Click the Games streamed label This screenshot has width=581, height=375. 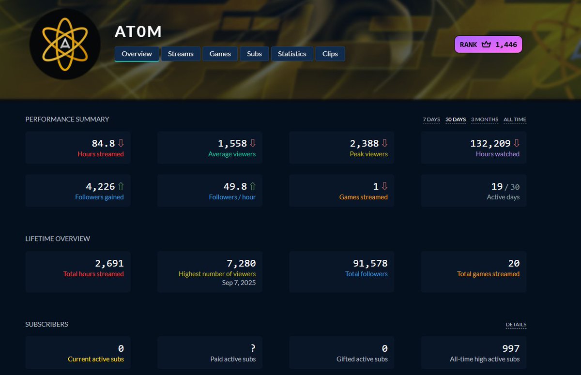point(364,197)
